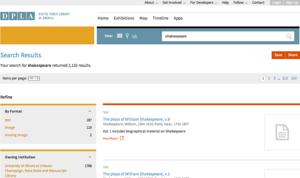Open the About dropdown menu
Image resolution: width=300 pixels, height=178 pixels.
click(x=151, y=3)
